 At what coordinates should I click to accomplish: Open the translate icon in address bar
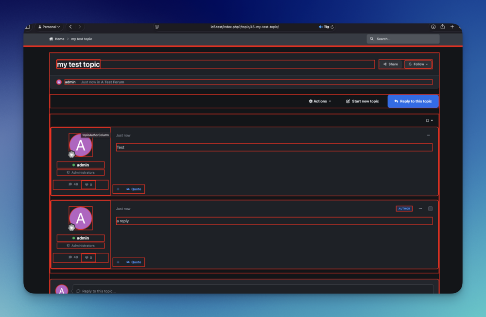coord(327,27)
